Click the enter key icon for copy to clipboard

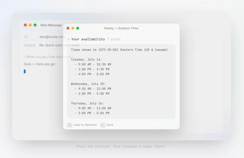pos(70,125)
